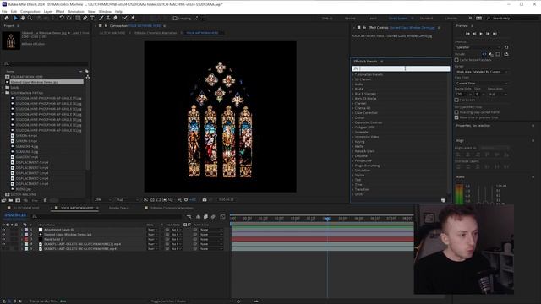Click current time display in timeline
Viewport: 541px width, 304px height.
click(15, 215)
